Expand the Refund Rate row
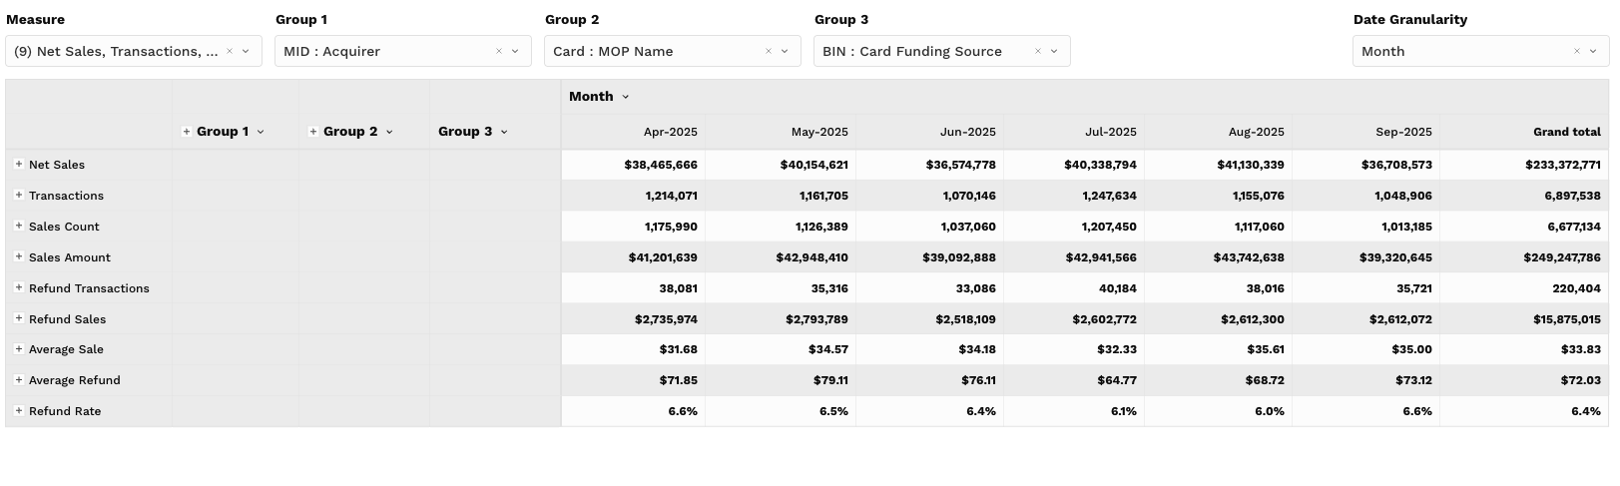This screenshot has height=486, width=1620. point(19,411)
